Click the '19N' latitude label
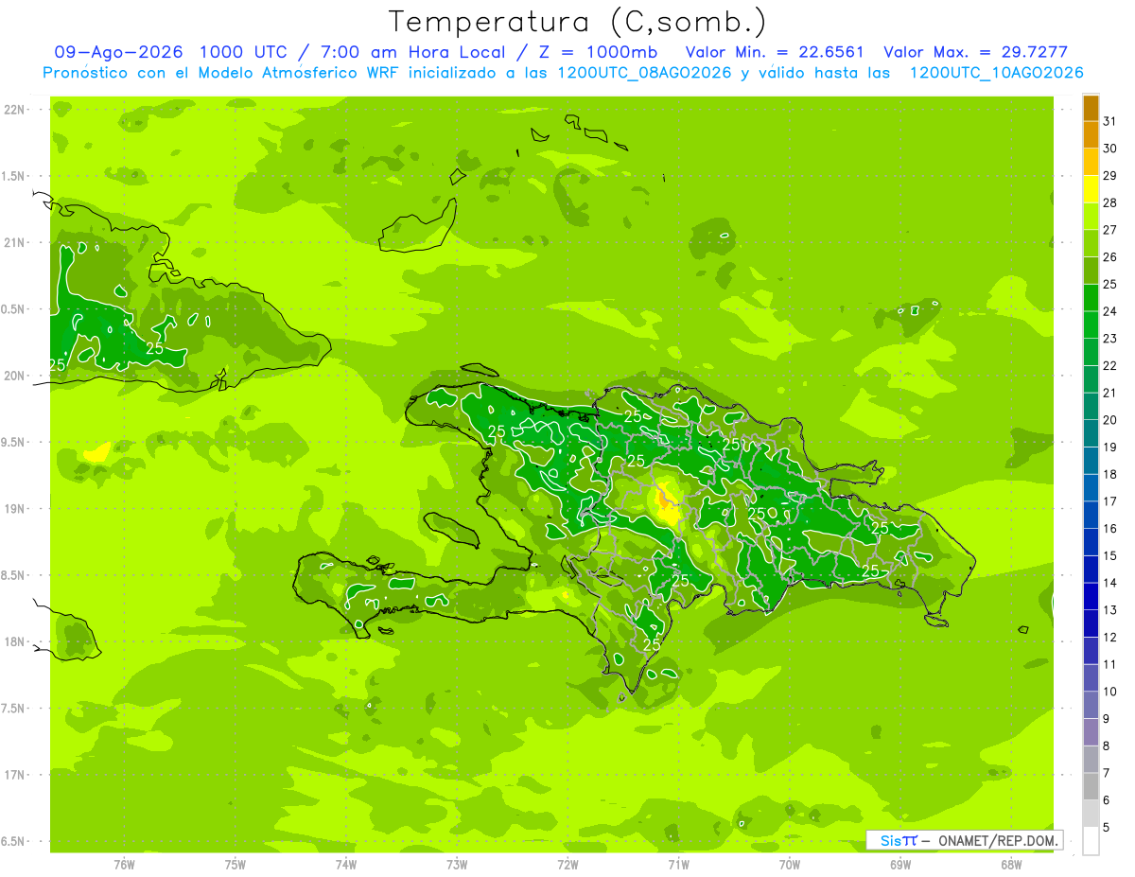Image resolution: width=1135 pixels, height=877 pixels. [x=16, y=509]
